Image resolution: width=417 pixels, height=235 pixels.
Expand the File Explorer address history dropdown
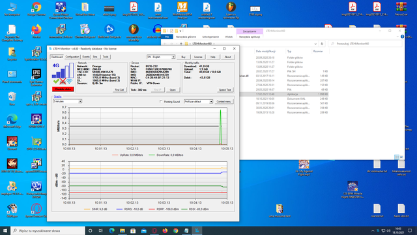point(315,44)
